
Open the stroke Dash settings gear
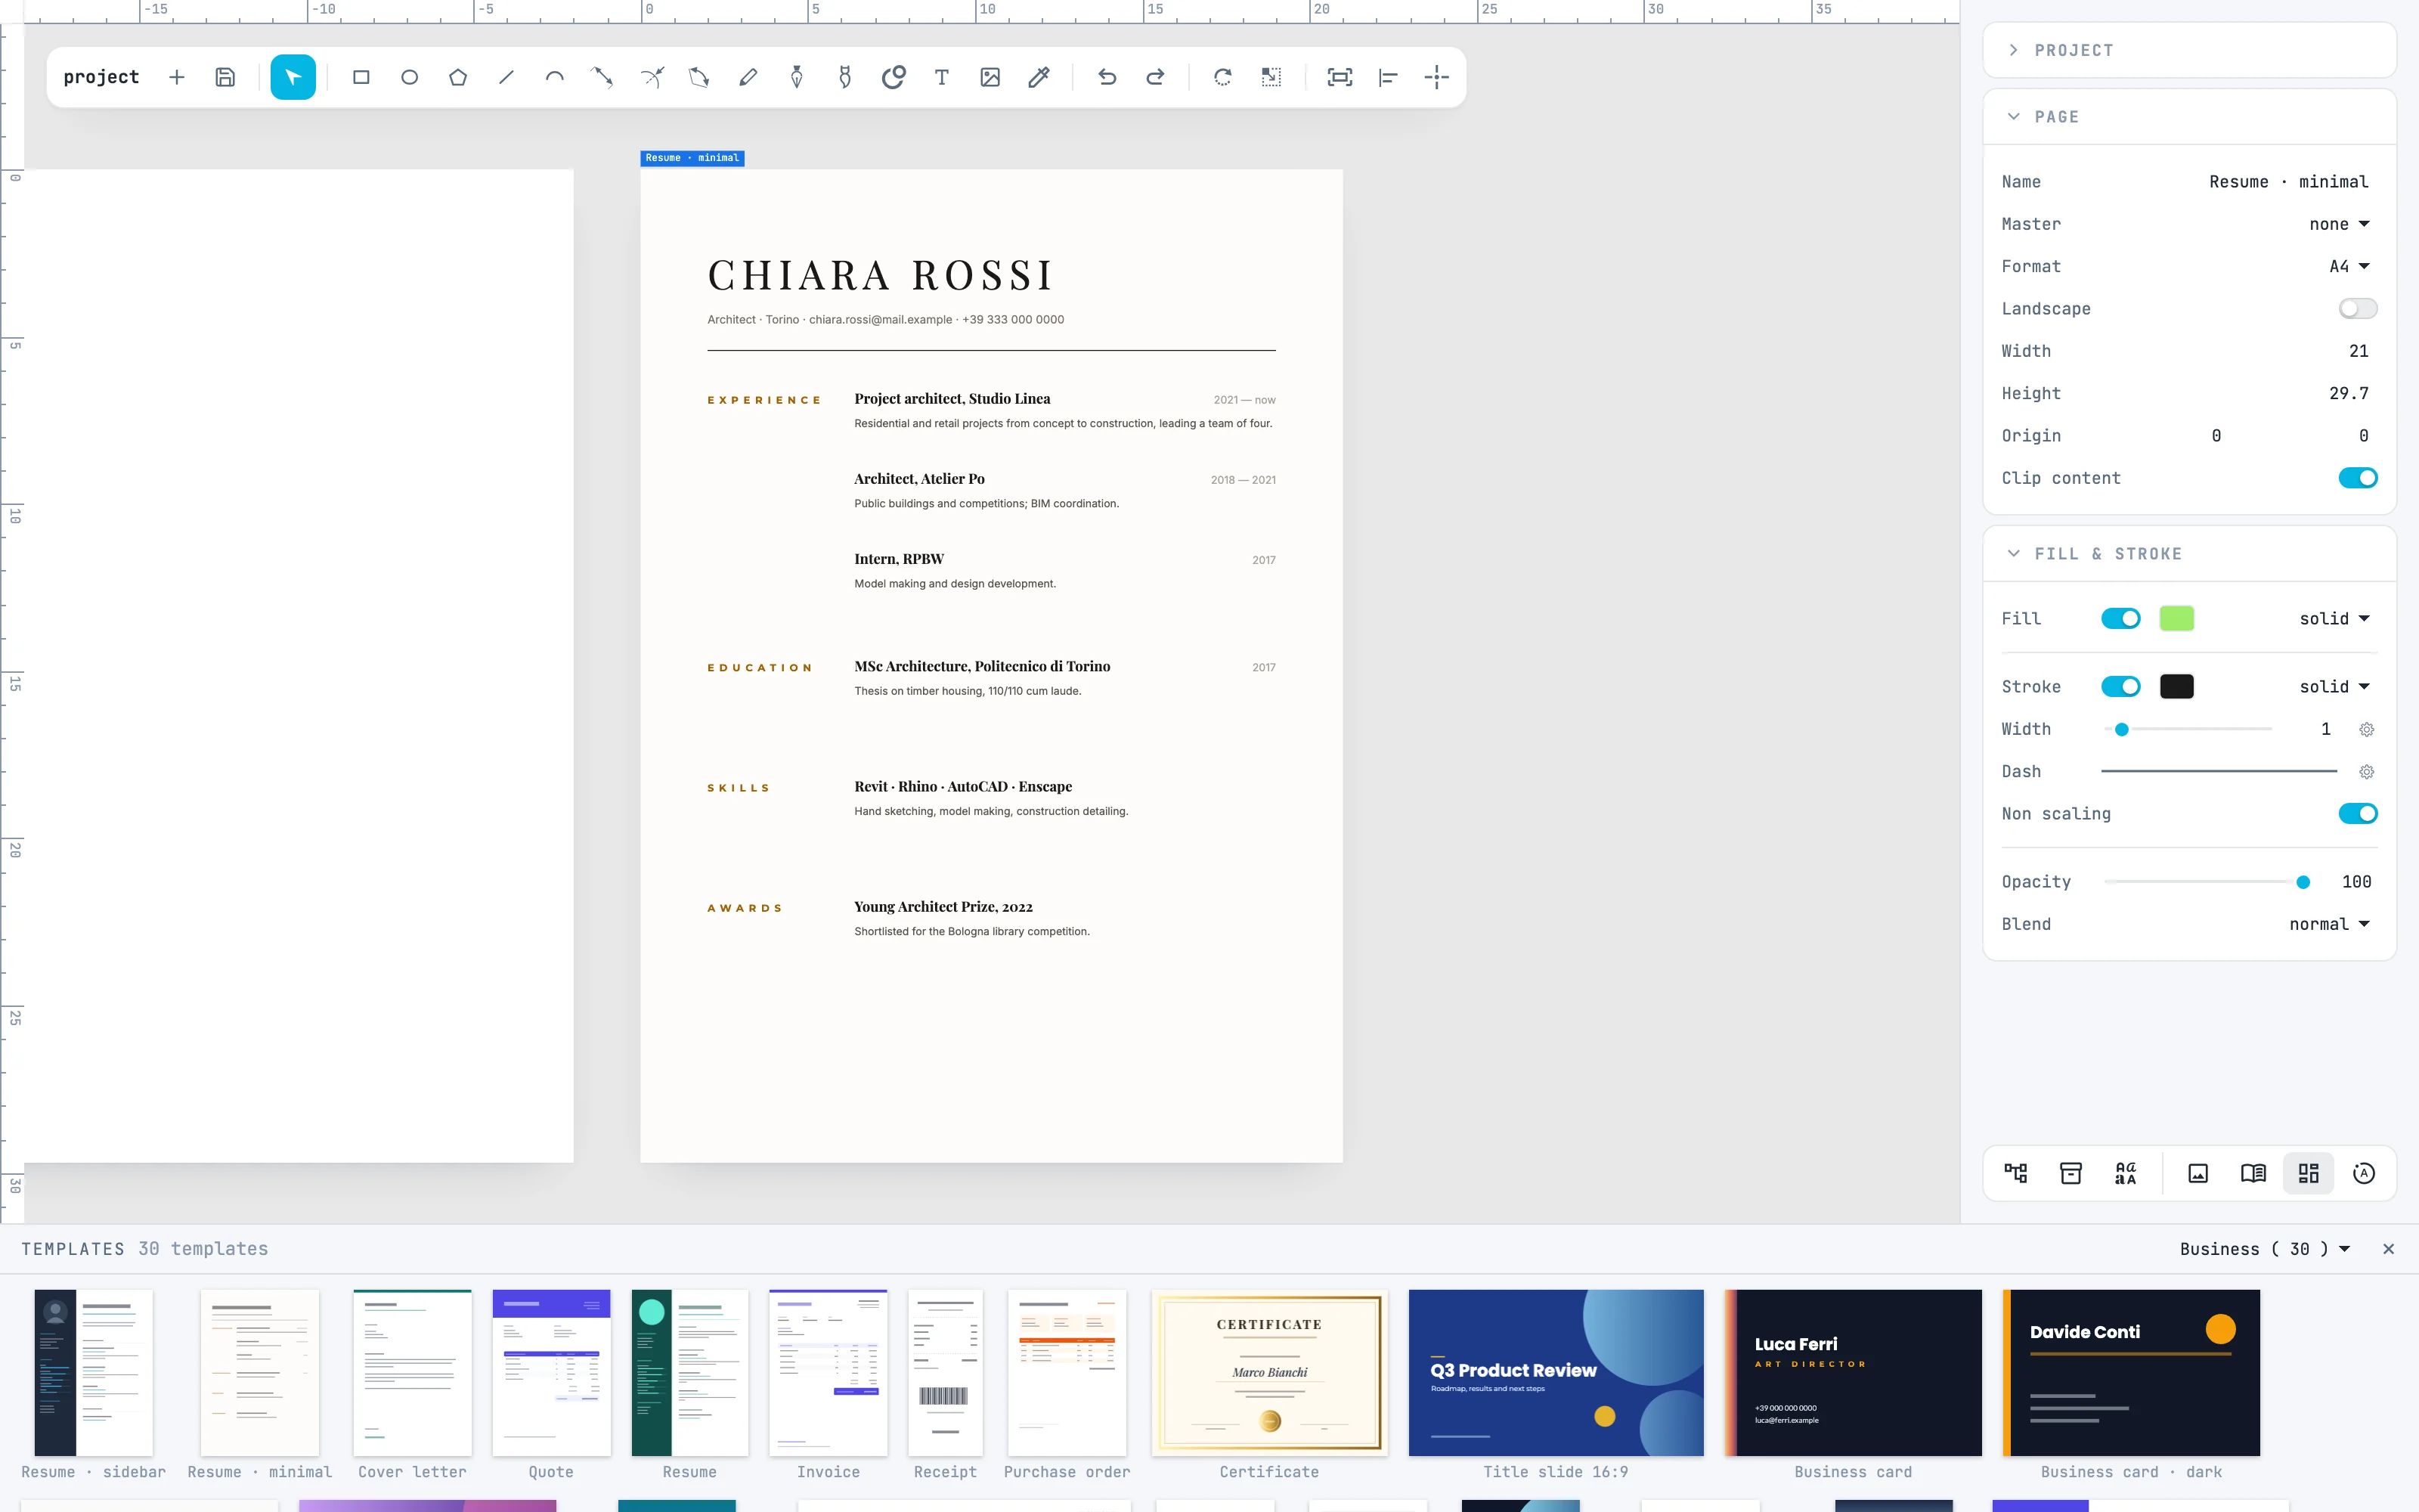click(x=2366, y=772)
